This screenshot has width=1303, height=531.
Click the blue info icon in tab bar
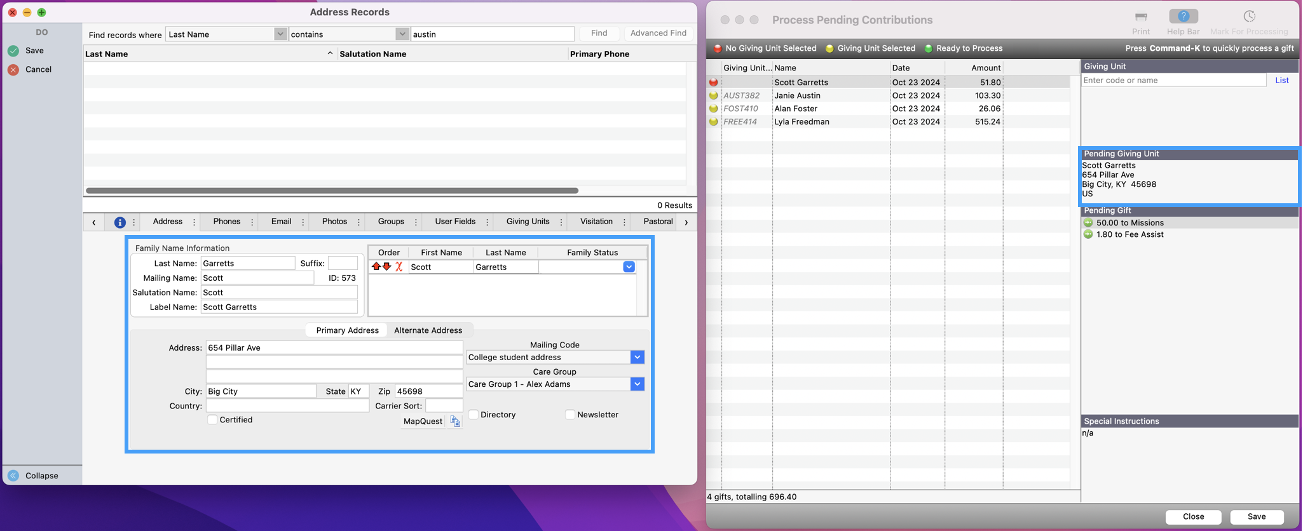(119, 222)
